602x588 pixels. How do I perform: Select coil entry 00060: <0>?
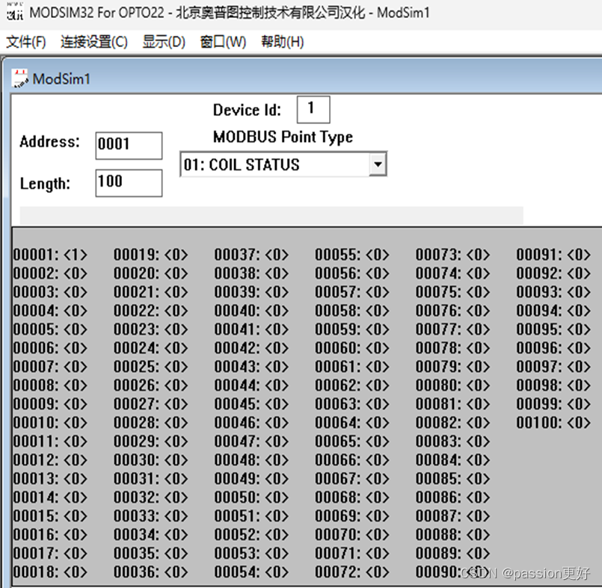tap(352, 348)
